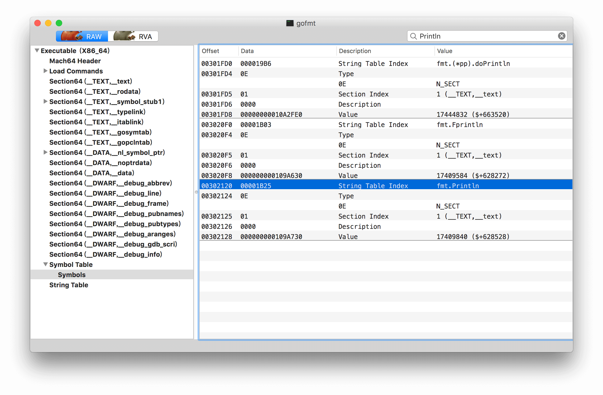
Task: Collapse the Executable (X86_64) tree node
Action: click(x=37, y=51)
